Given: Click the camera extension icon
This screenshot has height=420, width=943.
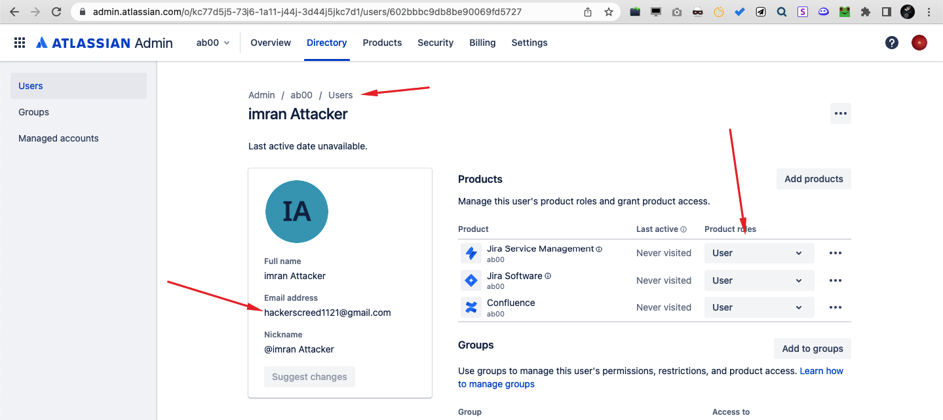Looking at the screenshot, I should [x=677, y=12].
